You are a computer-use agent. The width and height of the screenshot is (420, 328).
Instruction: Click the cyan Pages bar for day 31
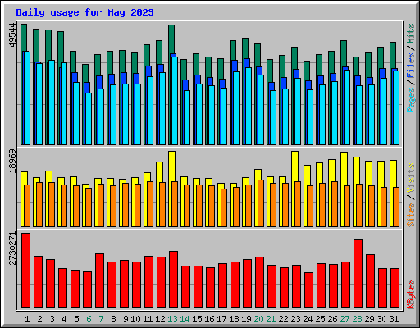(396, 108)
